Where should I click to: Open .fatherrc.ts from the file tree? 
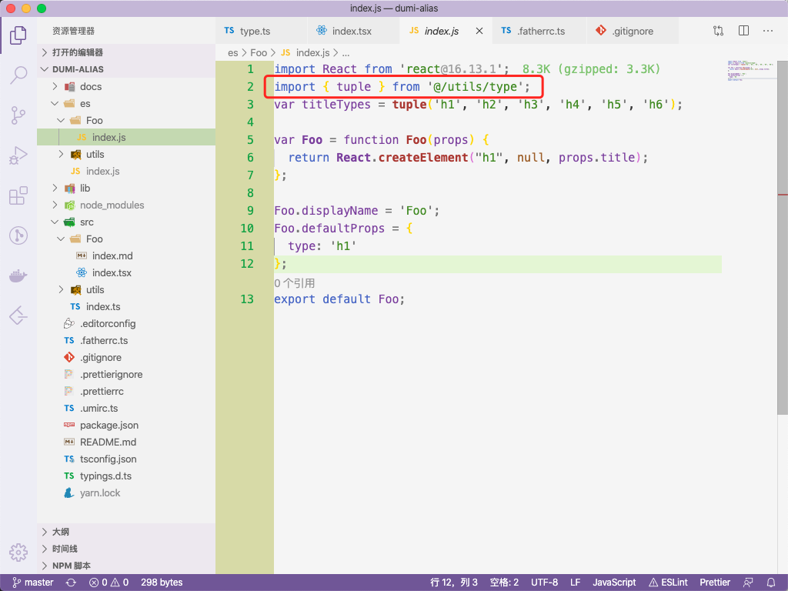pos(126,341)
